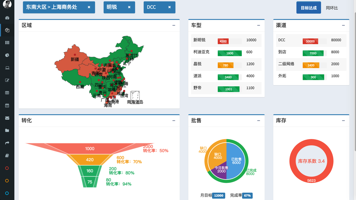Remove the 明锐 filter tag

point(129,7)
